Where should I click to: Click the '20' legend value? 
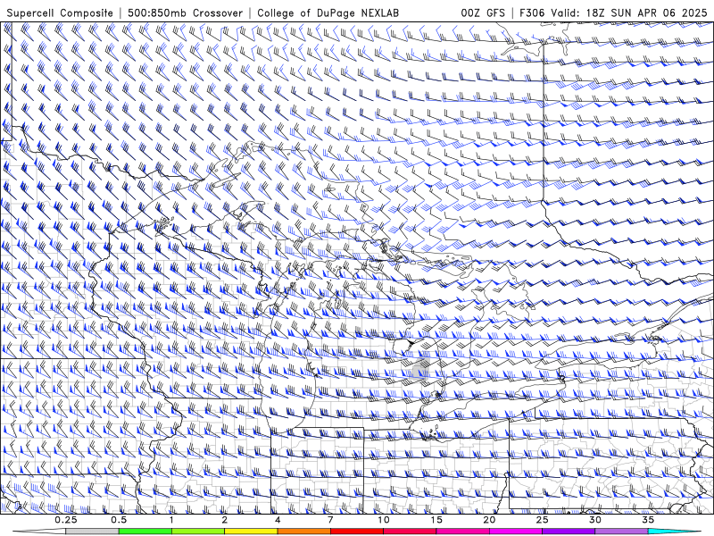point(489,520)
